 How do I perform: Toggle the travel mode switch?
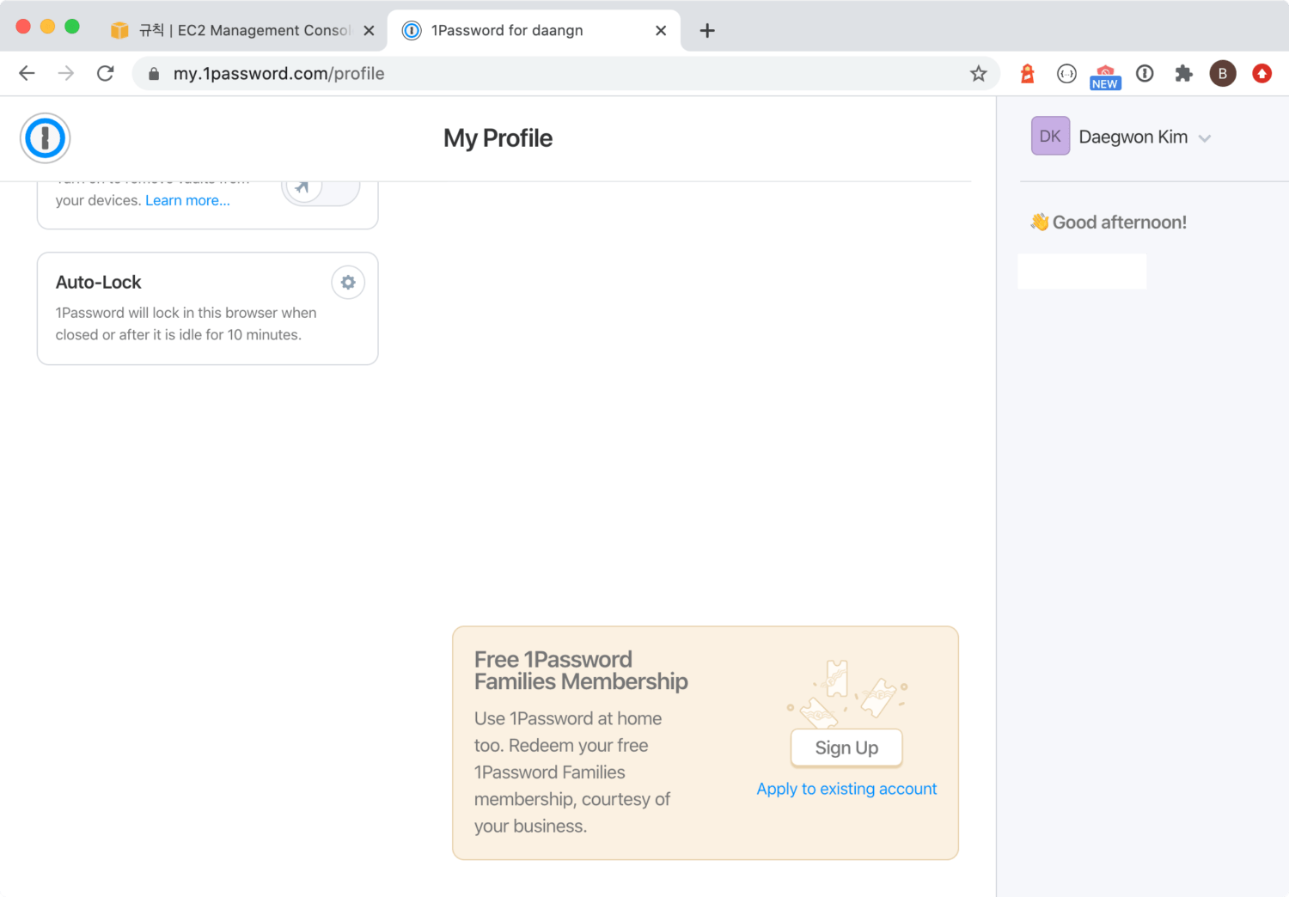[321, 188]
